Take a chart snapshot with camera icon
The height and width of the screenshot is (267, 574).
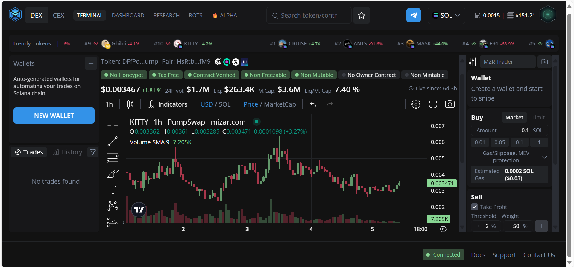(x=450, y=104)
